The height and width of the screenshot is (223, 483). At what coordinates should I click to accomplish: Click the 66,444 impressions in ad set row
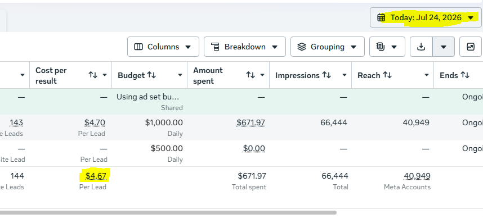click(334, 123)
